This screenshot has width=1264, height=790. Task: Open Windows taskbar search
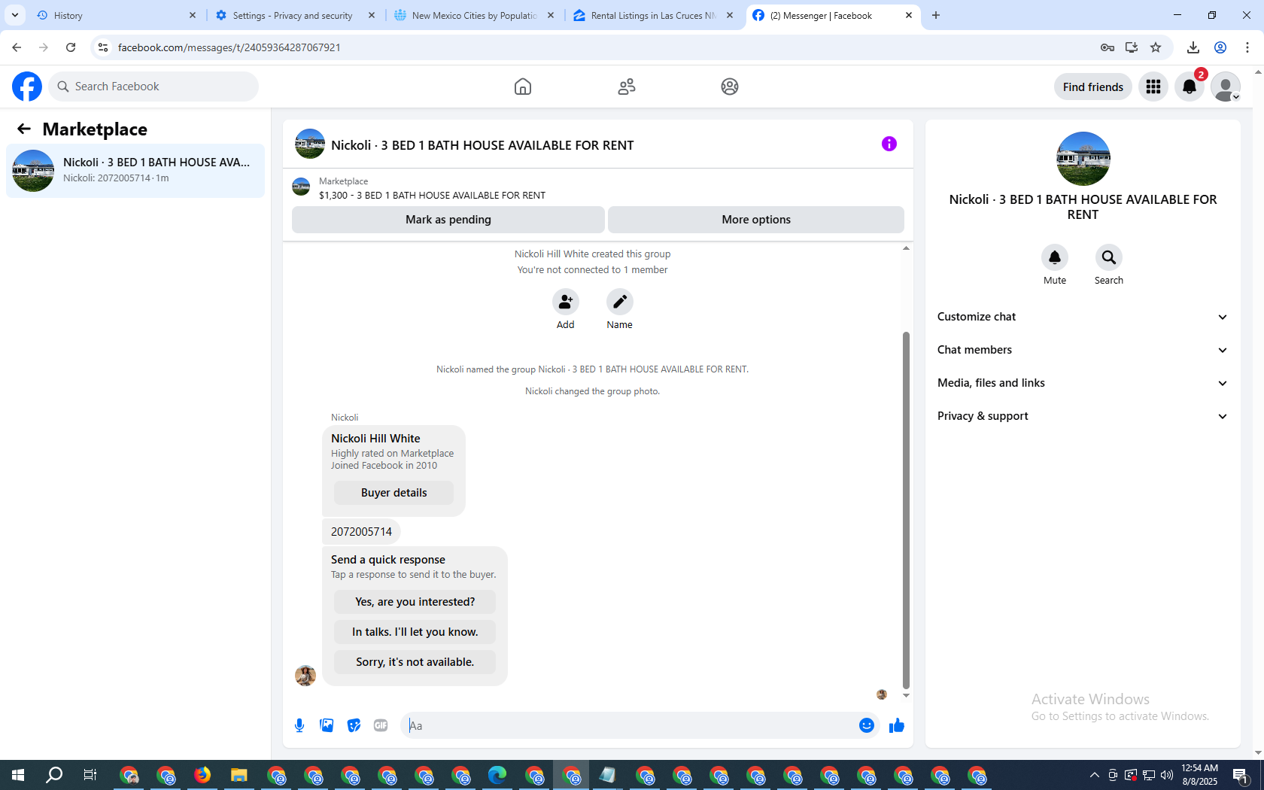[x=54, y=775]
